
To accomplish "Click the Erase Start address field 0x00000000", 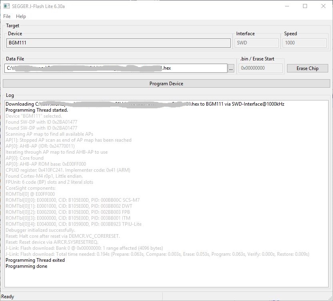I will tap(261, 68).
